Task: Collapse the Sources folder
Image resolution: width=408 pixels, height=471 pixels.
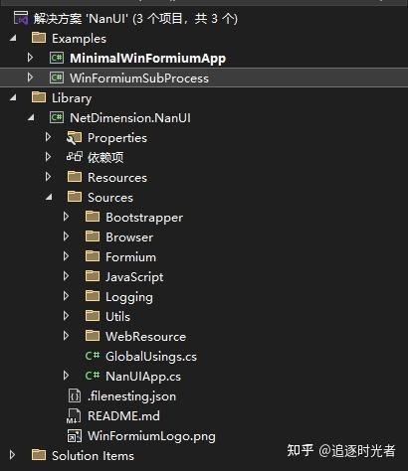Action: (49, 198)
